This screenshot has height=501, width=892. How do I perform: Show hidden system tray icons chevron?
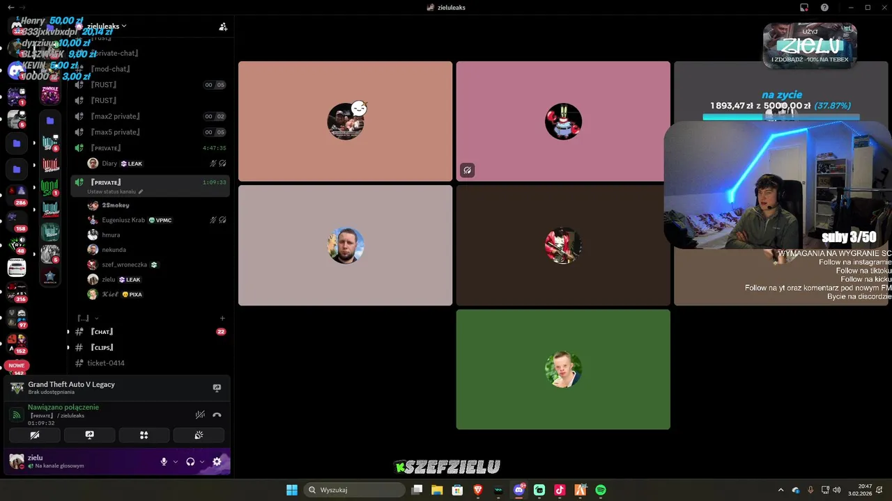(780, 490)
